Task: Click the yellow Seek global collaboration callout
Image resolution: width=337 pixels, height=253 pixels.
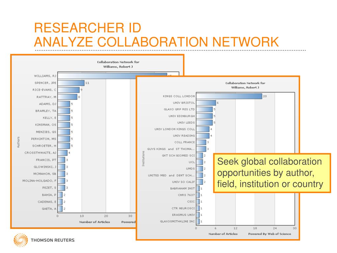Action: point(272,173)
